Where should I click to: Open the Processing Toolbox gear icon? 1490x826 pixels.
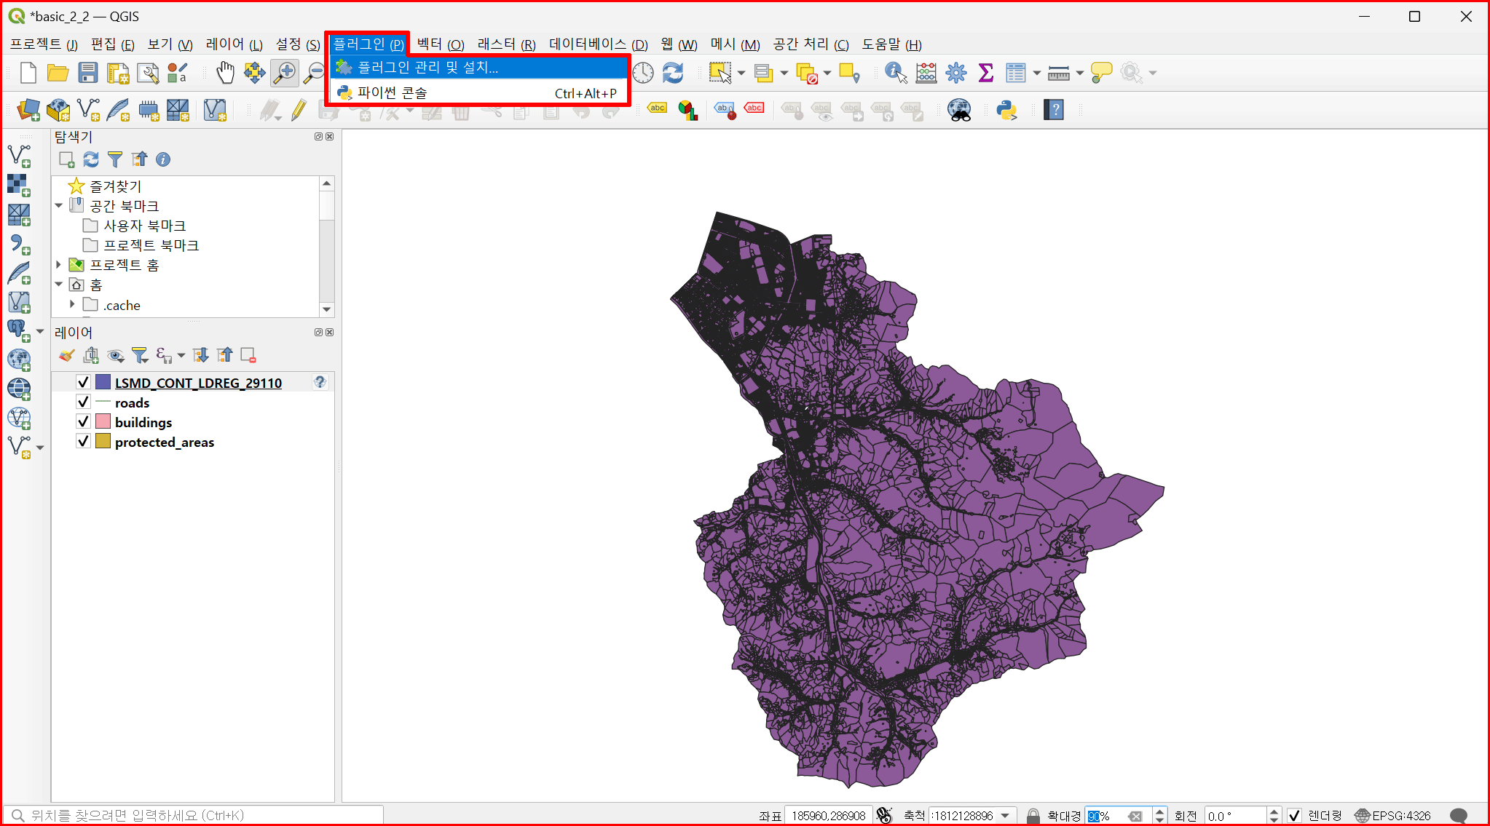coord(955,73)
